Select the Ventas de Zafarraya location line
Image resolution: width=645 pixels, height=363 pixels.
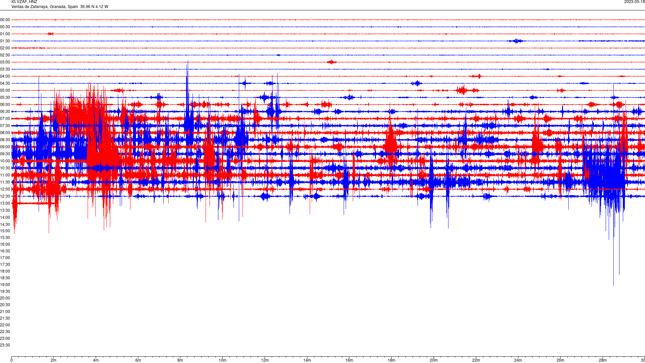(60, 7)
